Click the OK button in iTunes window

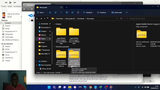point(150,81)
